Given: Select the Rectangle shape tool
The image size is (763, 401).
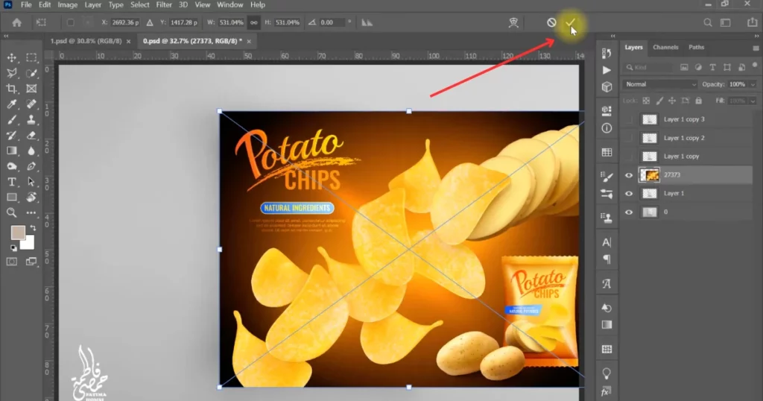Looking at the screenshot, I should (12, 197).
